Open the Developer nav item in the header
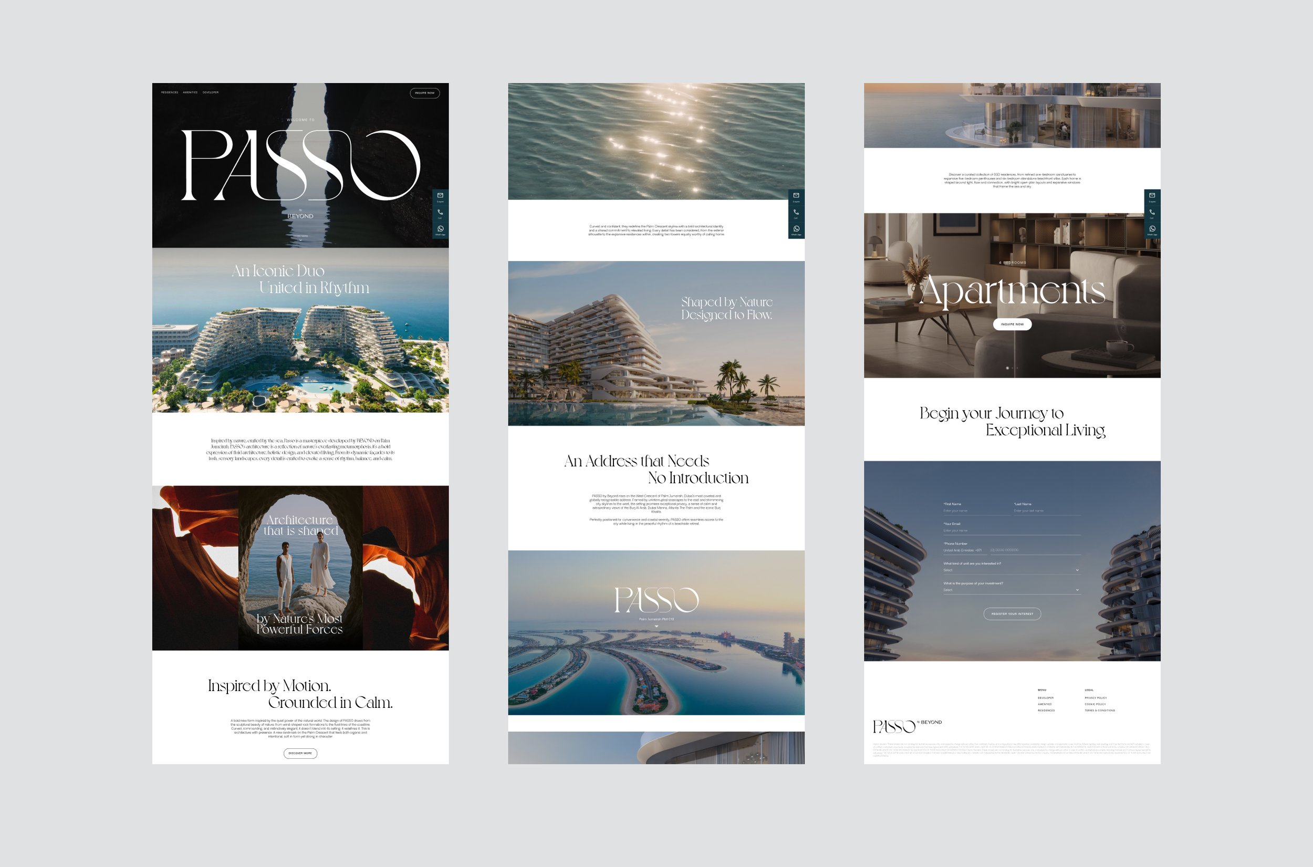1313x867 pixels. (211, 92)
